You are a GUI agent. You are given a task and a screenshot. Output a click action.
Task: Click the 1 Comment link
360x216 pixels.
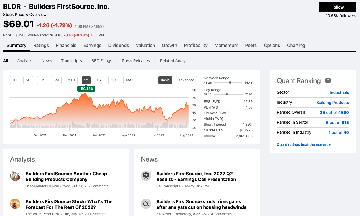coord(96,214)
